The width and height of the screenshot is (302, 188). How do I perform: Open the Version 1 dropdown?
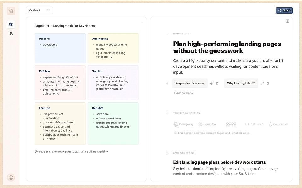click(39, 10)
